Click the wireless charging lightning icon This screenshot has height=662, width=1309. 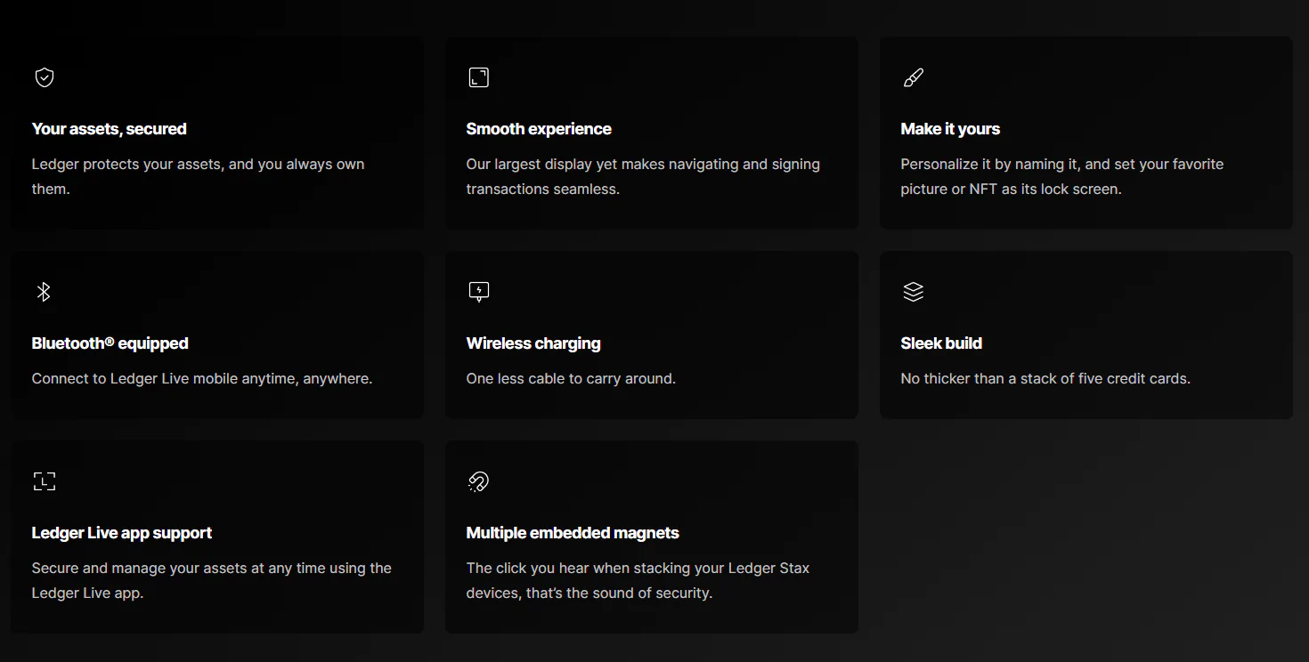479,292
